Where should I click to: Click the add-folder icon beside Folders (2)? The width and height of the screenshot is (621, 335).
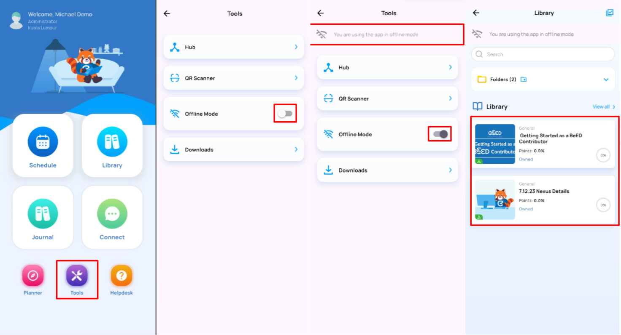524,79
